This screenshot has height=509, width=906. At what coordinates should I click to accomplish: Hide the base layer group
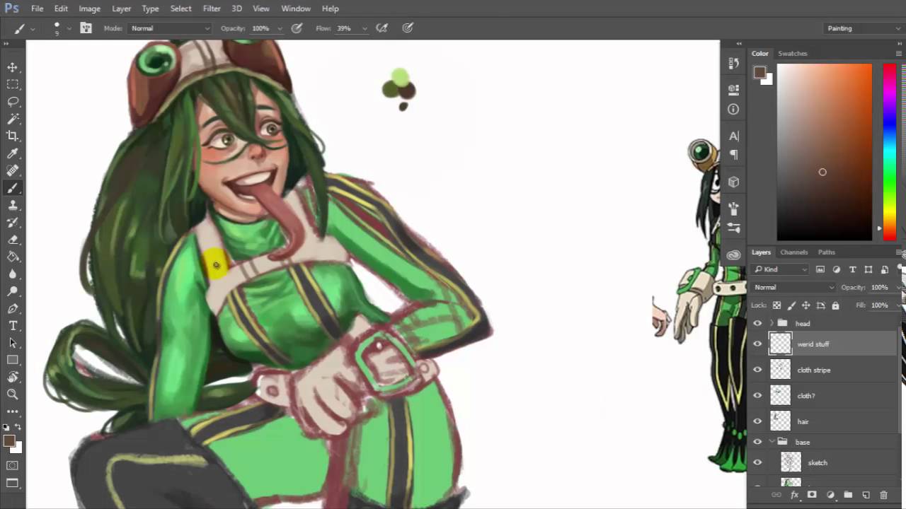point(757,443)
